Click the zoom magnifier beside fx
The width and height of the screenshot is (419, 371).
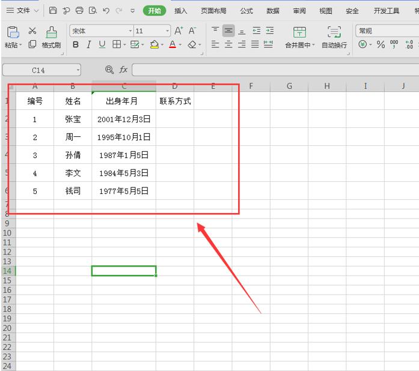[109, 70]
